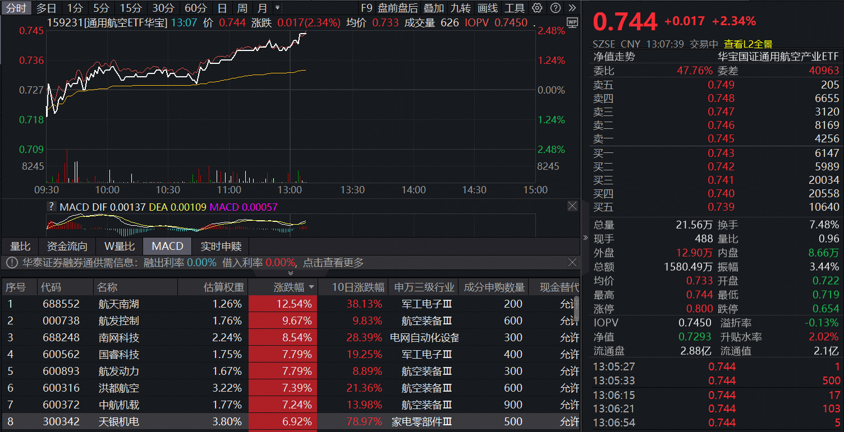Viewport: 844px width, 432px height.
Task: Click the 九转 nine-turn indicator tool
Action: point(461,8)
